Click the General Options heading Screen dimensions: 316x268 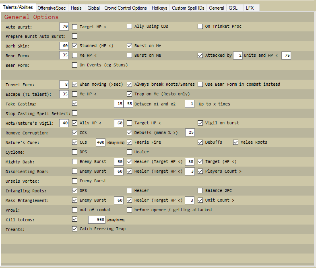pos(31,17)
